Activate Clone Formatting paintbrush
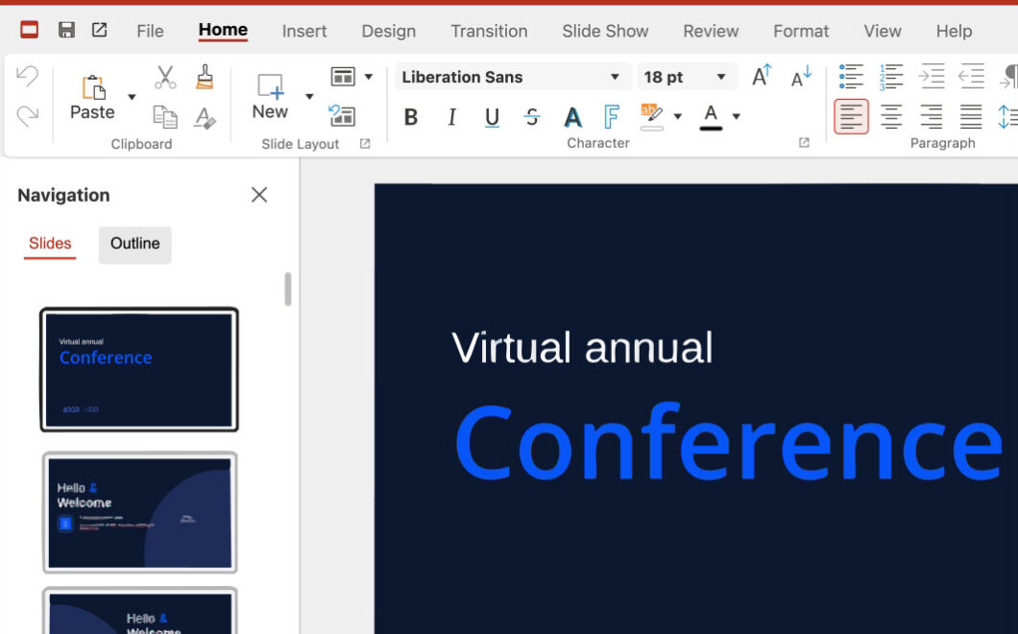This screenshot has height=634, width=1018. pyautogui.click(x=205, y=77)
